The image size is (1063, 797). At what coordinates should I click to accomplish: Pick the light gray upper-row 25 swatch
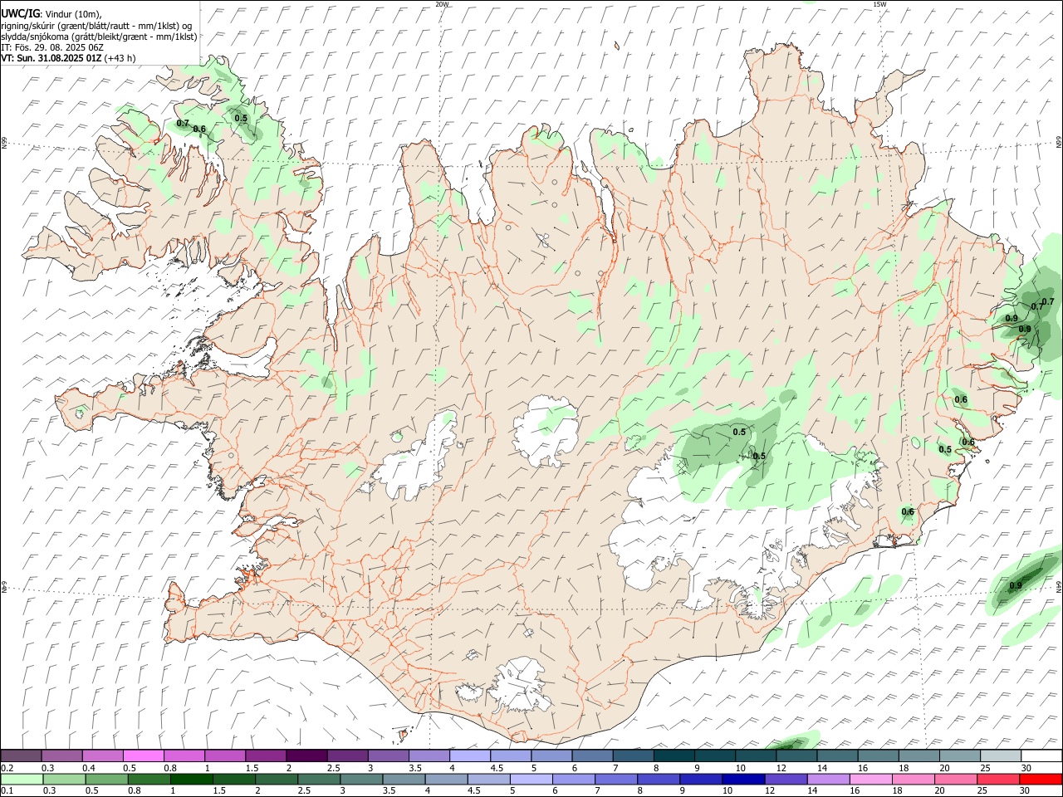click(999, 755)
